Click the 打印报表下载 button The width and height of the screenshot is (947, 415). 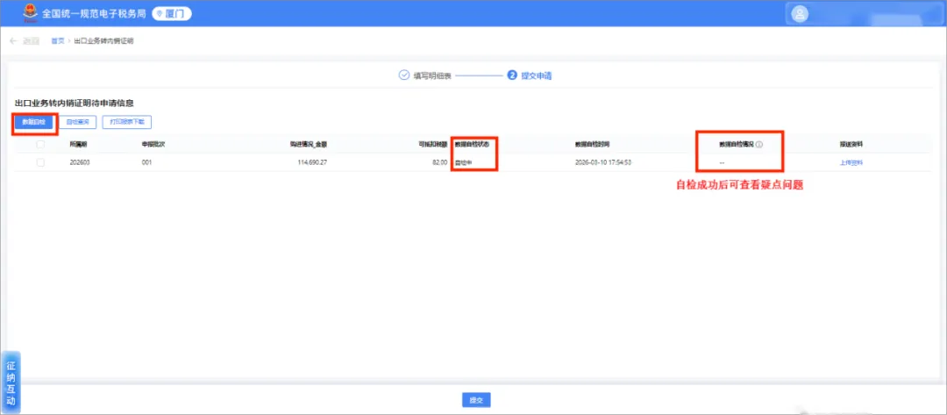tap(127, 122)
